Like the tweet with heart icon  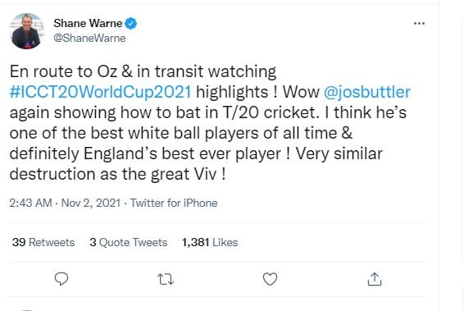click(x=270, y=279)
